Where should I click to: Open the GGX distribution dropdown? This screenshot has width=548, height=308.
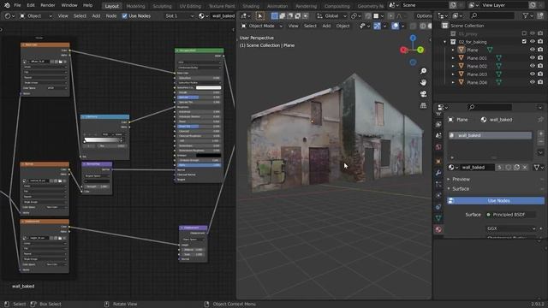coord(511,228)
